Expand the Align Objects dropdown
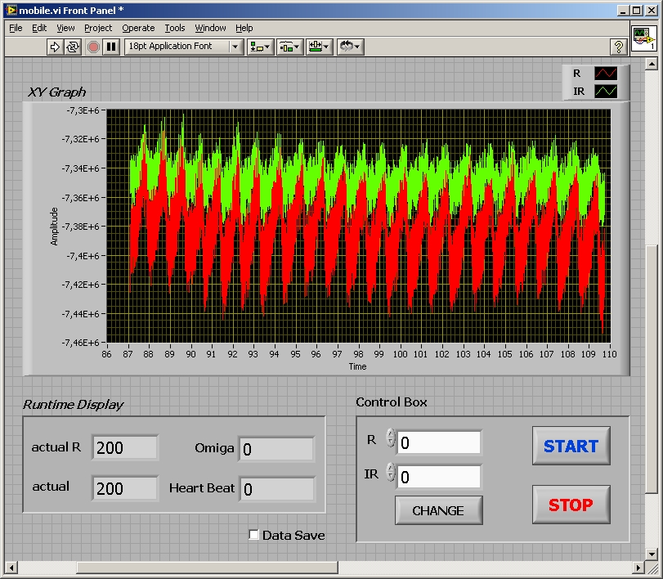663x579 pixels. [x=260, y=47]
